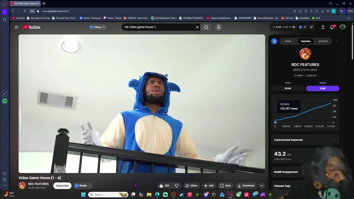Click the YouTube search input field

coord(159,27)
